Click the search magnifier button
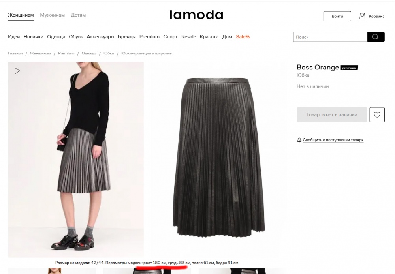 (376, 37)
